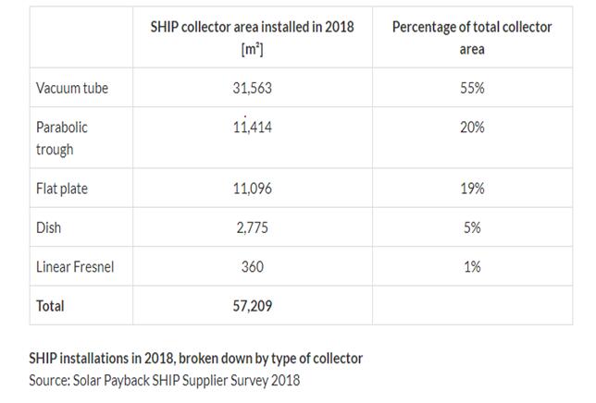Select the 'Linear Fresnel' row label

point(75,266)
